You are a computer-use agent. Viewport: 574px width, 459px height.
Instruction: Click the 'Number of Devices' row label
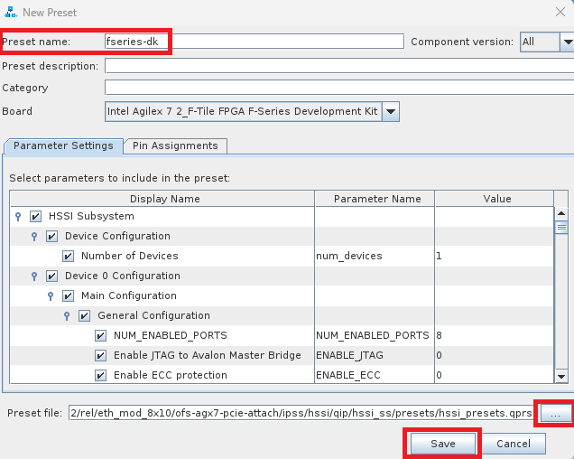130,256
